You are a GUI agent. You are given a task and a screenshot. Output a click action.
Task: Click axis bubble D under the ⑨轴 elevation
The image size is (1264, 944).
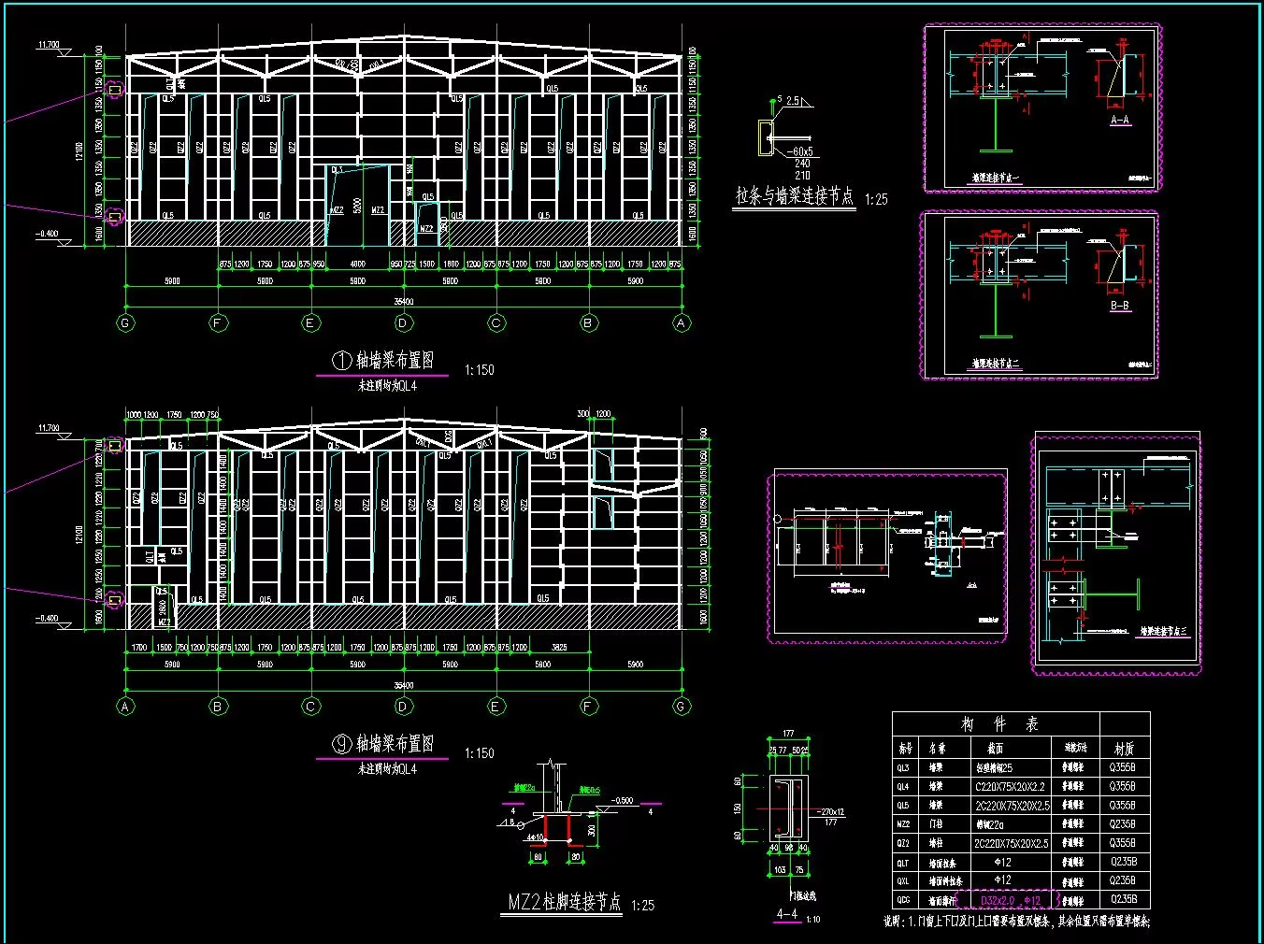(404, 707)
